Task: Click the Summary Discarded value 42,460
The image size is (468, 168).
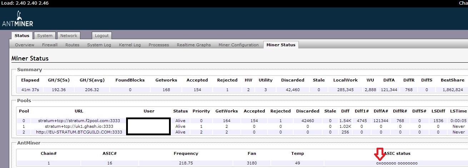Action: (x=293, y=90)
